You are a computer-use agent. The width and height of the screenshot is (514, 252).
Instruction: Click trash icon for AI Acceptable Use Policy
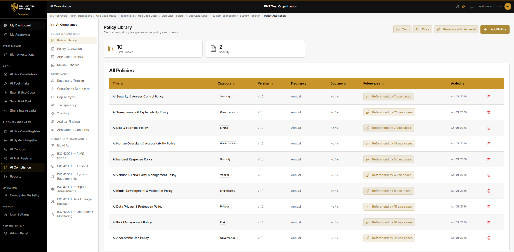[489, 238]
